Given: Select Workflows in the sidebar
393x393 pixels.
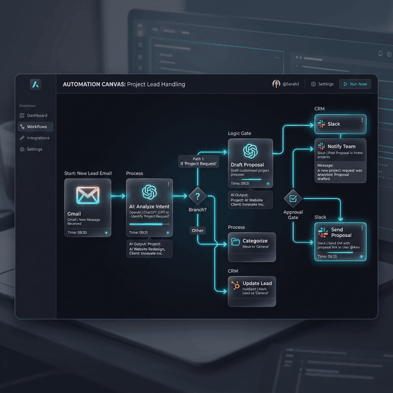Looking at the screenshot, I should pyautogui.click(x=36, y=126).
